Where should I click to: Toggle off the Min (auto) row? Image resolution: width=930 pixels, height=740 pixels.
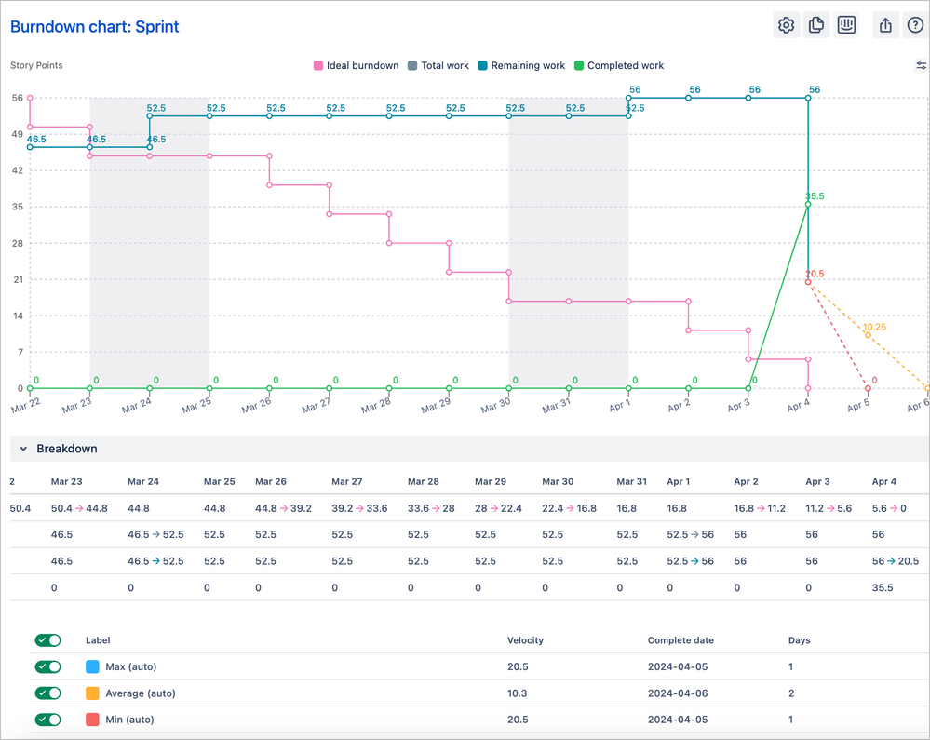coord(47,720)
